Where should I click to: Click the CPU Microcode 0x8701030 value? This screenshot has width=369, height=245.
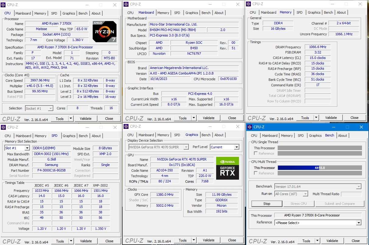click(228, 79)
